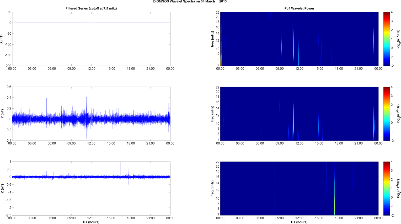Click the 'Pc4 Wavelet Power' heading

coord(299,8)
